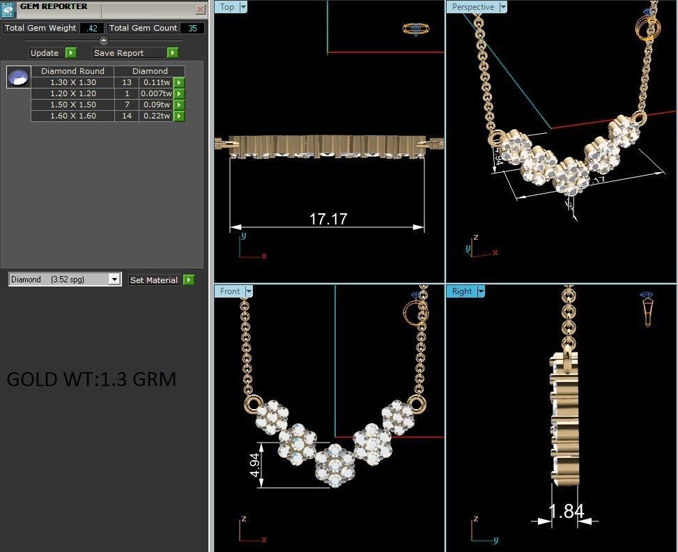Select the Top viewport tab

tap(227, 7)
